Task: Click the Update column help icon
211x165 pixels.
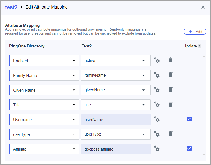Action: 199,46
